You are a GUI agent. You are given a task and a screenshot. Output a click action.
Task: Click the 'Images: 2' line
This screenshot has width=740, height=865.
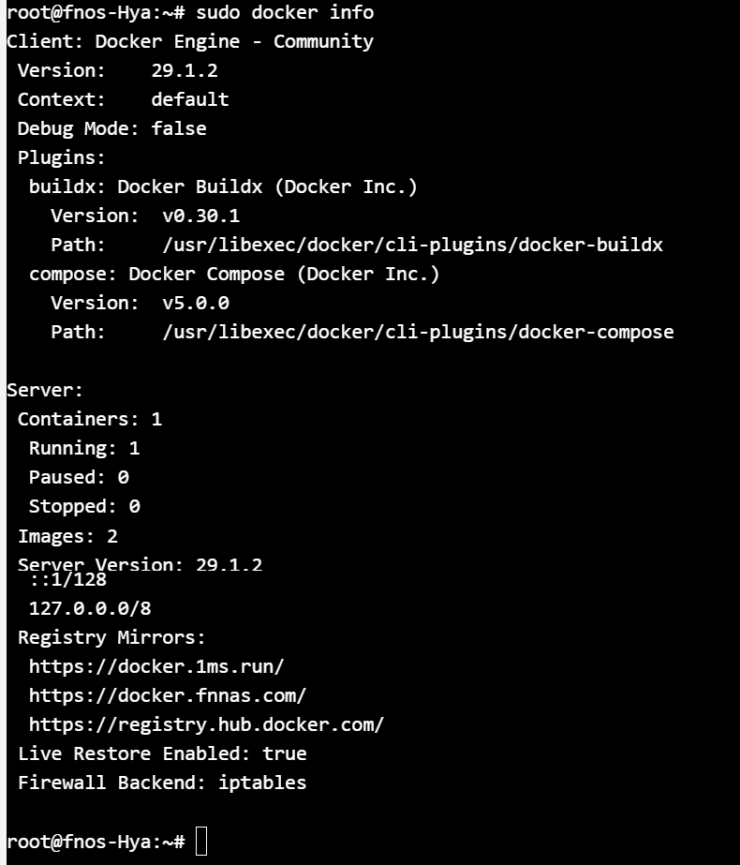click(x=67, y=536)
